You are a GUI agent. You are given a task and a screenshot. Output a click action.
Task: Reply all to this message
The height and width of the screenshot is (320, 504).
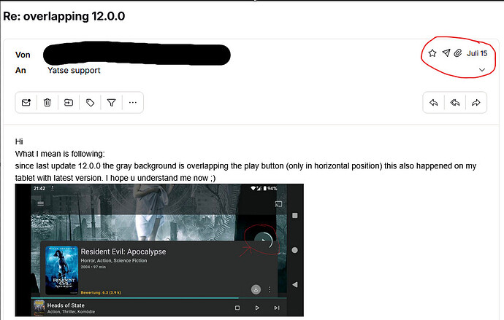pyautogui.click(x=454, y=103)
